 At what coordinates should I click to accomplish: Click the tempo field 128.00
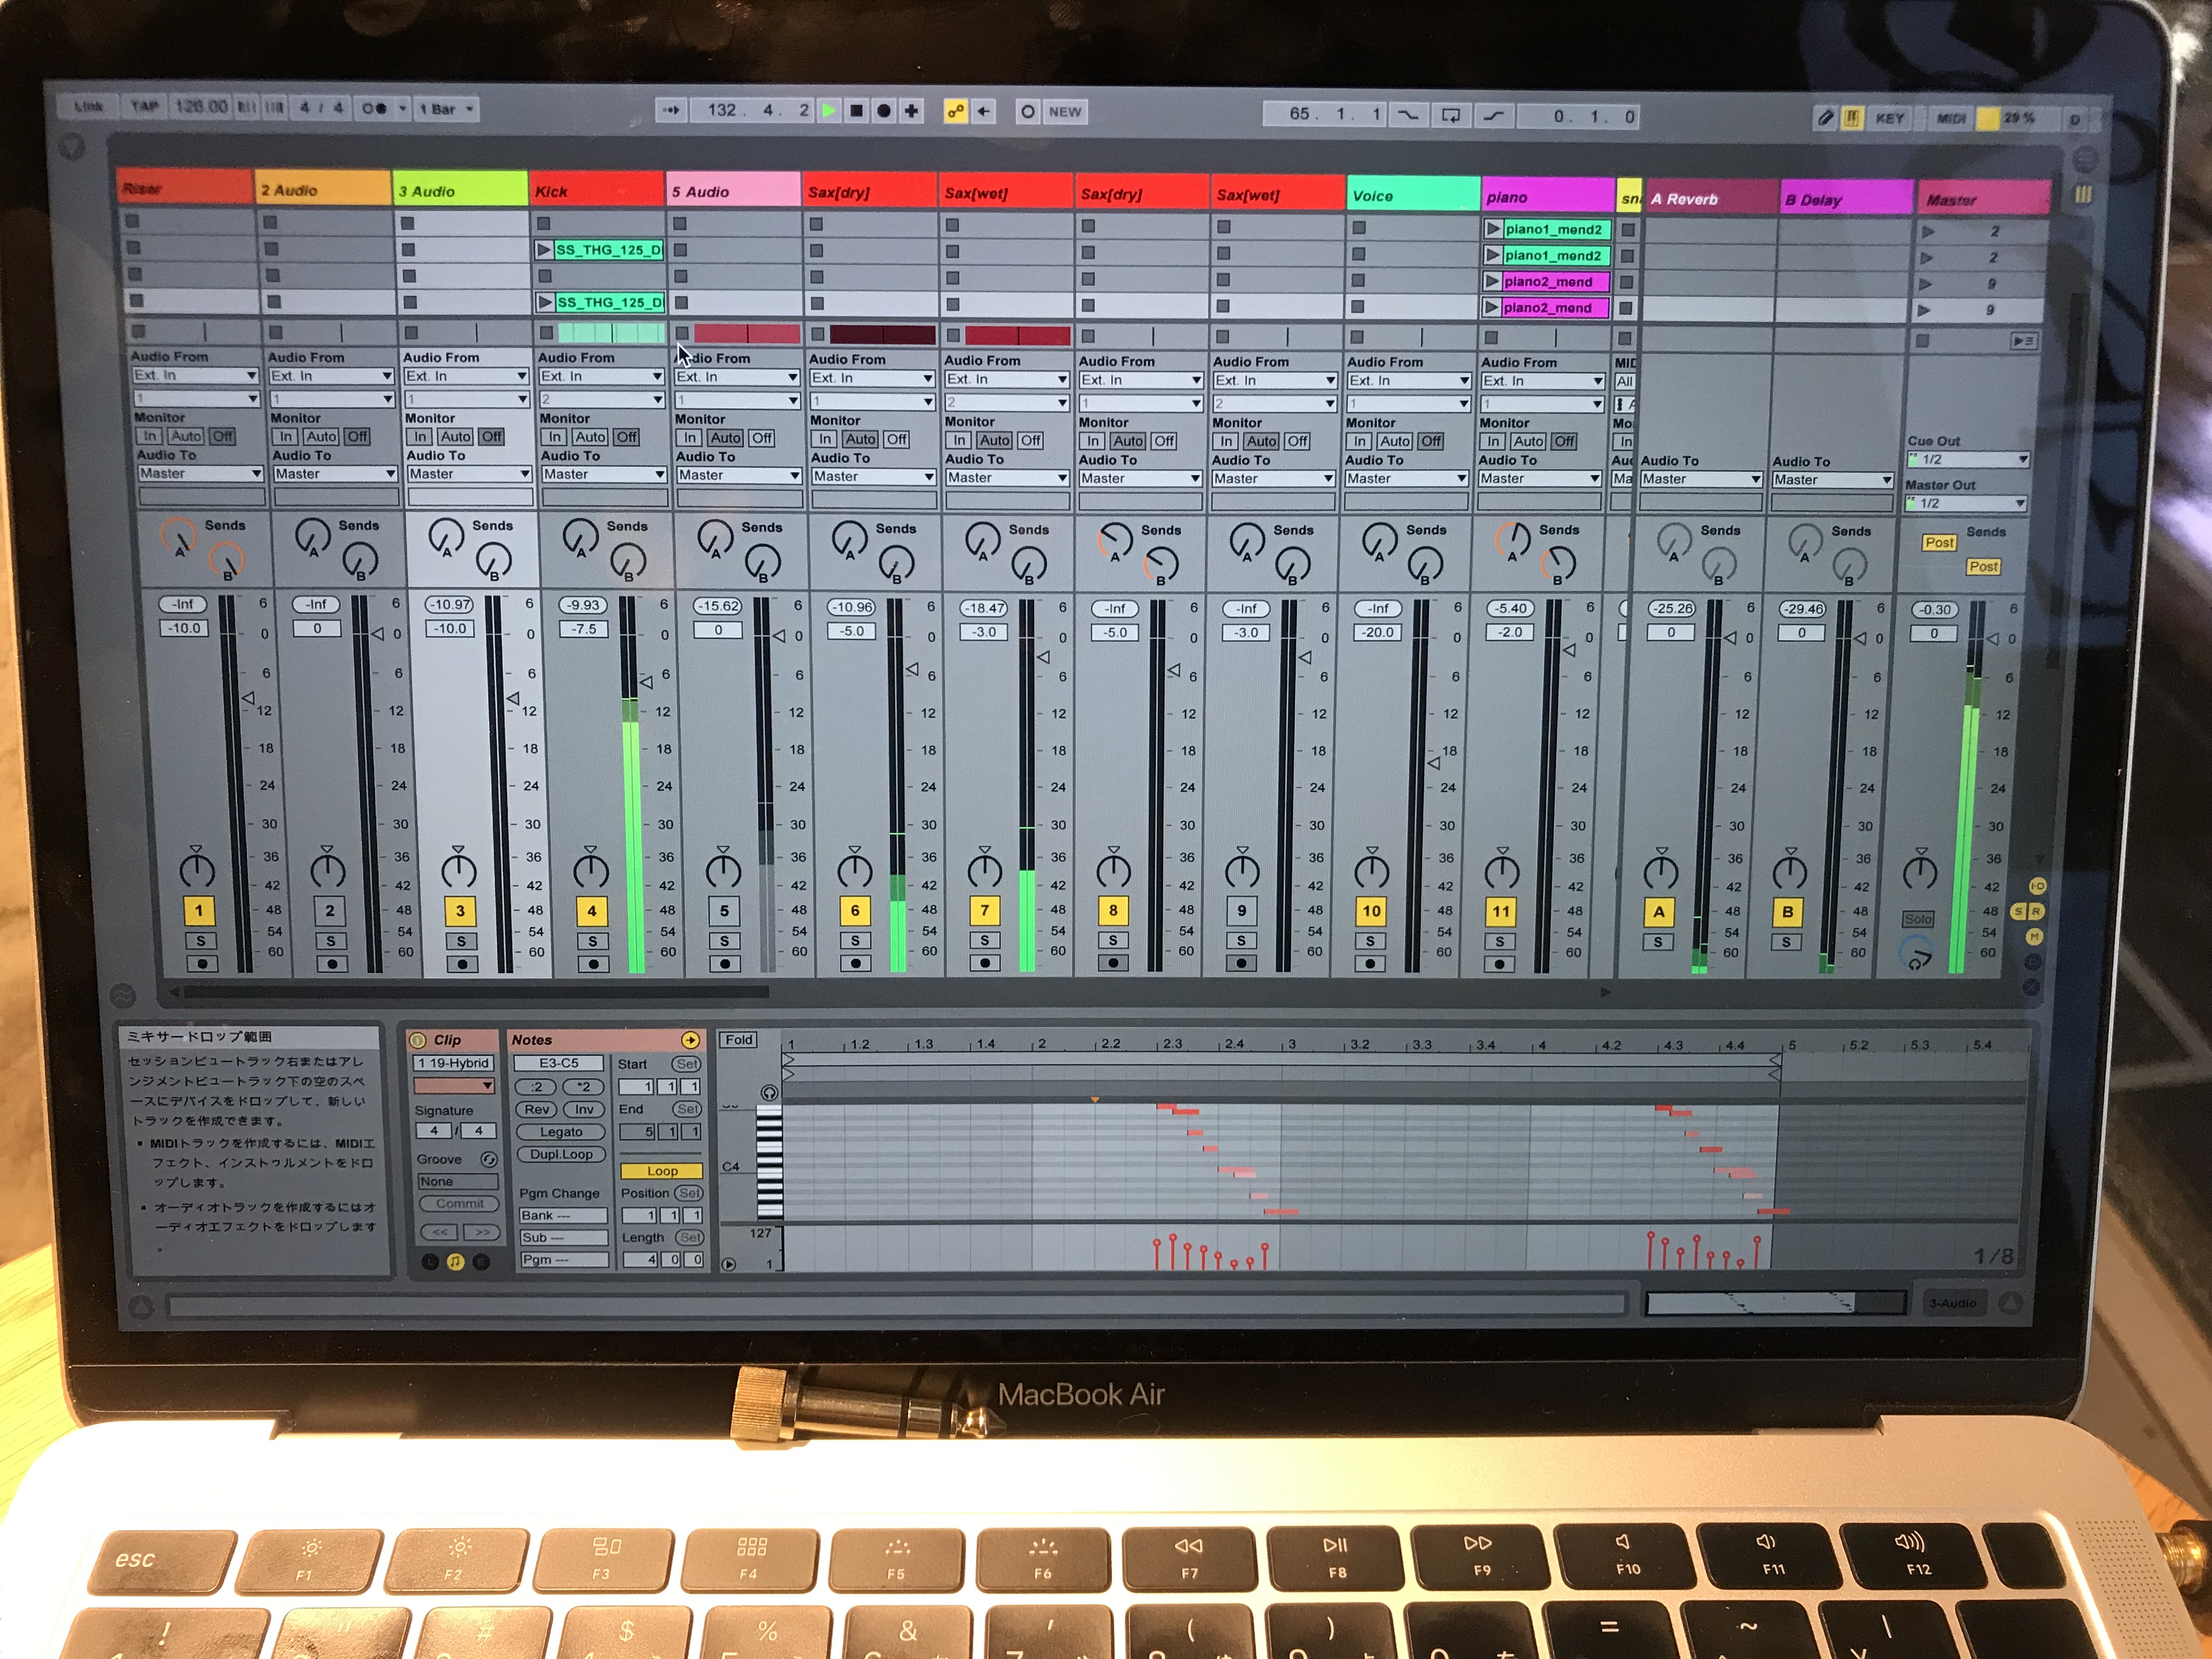[x=201, y=106]
